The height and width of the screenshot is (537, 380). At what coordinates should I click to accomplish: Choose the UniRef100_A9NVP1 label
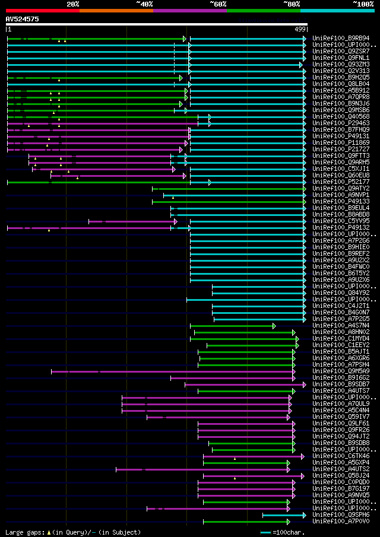click(x=341, y=195)
